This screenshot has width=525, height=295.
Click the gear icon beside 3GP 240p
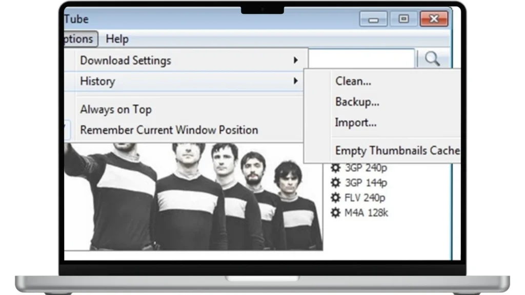click(335, 168)
